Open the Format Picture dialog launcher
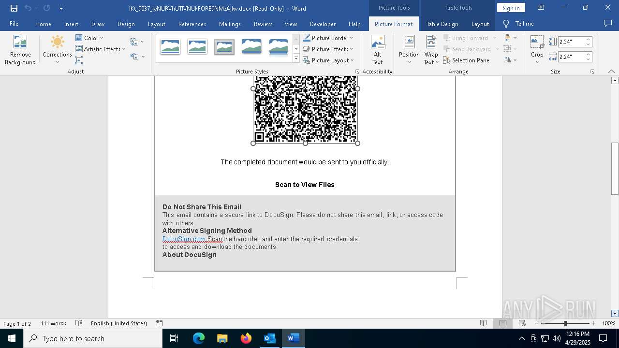619x348 pixels. (357, 72)
